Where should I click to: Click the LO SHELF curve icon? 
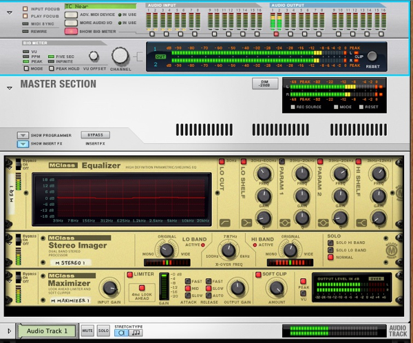[246, 223]
